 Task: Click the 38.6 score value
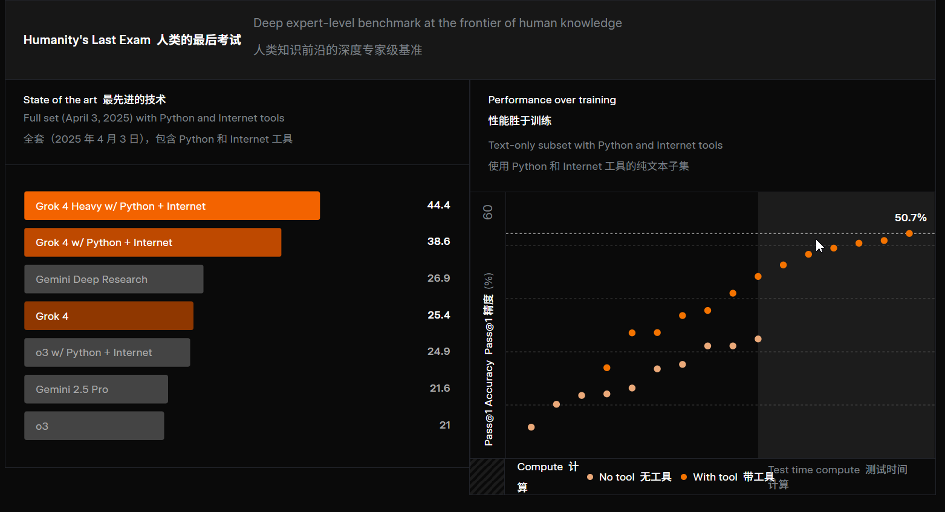click(x=438, y=241)
